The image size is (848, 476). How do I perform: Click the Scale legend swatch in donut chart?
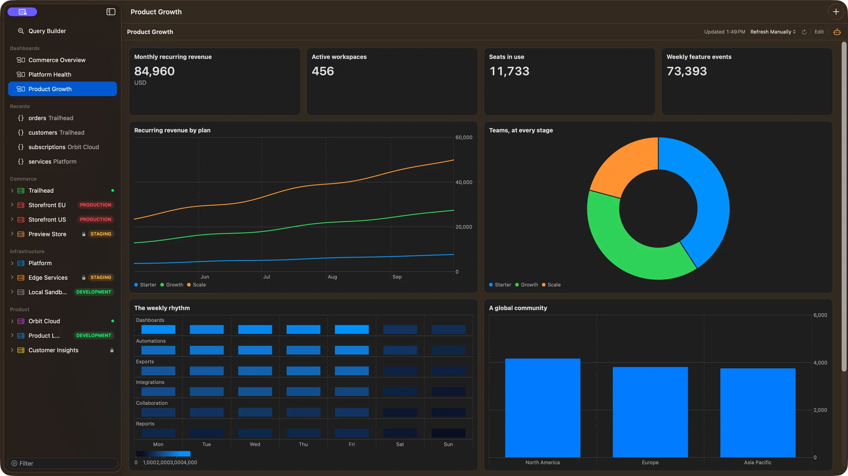click(x=544, y=285)
